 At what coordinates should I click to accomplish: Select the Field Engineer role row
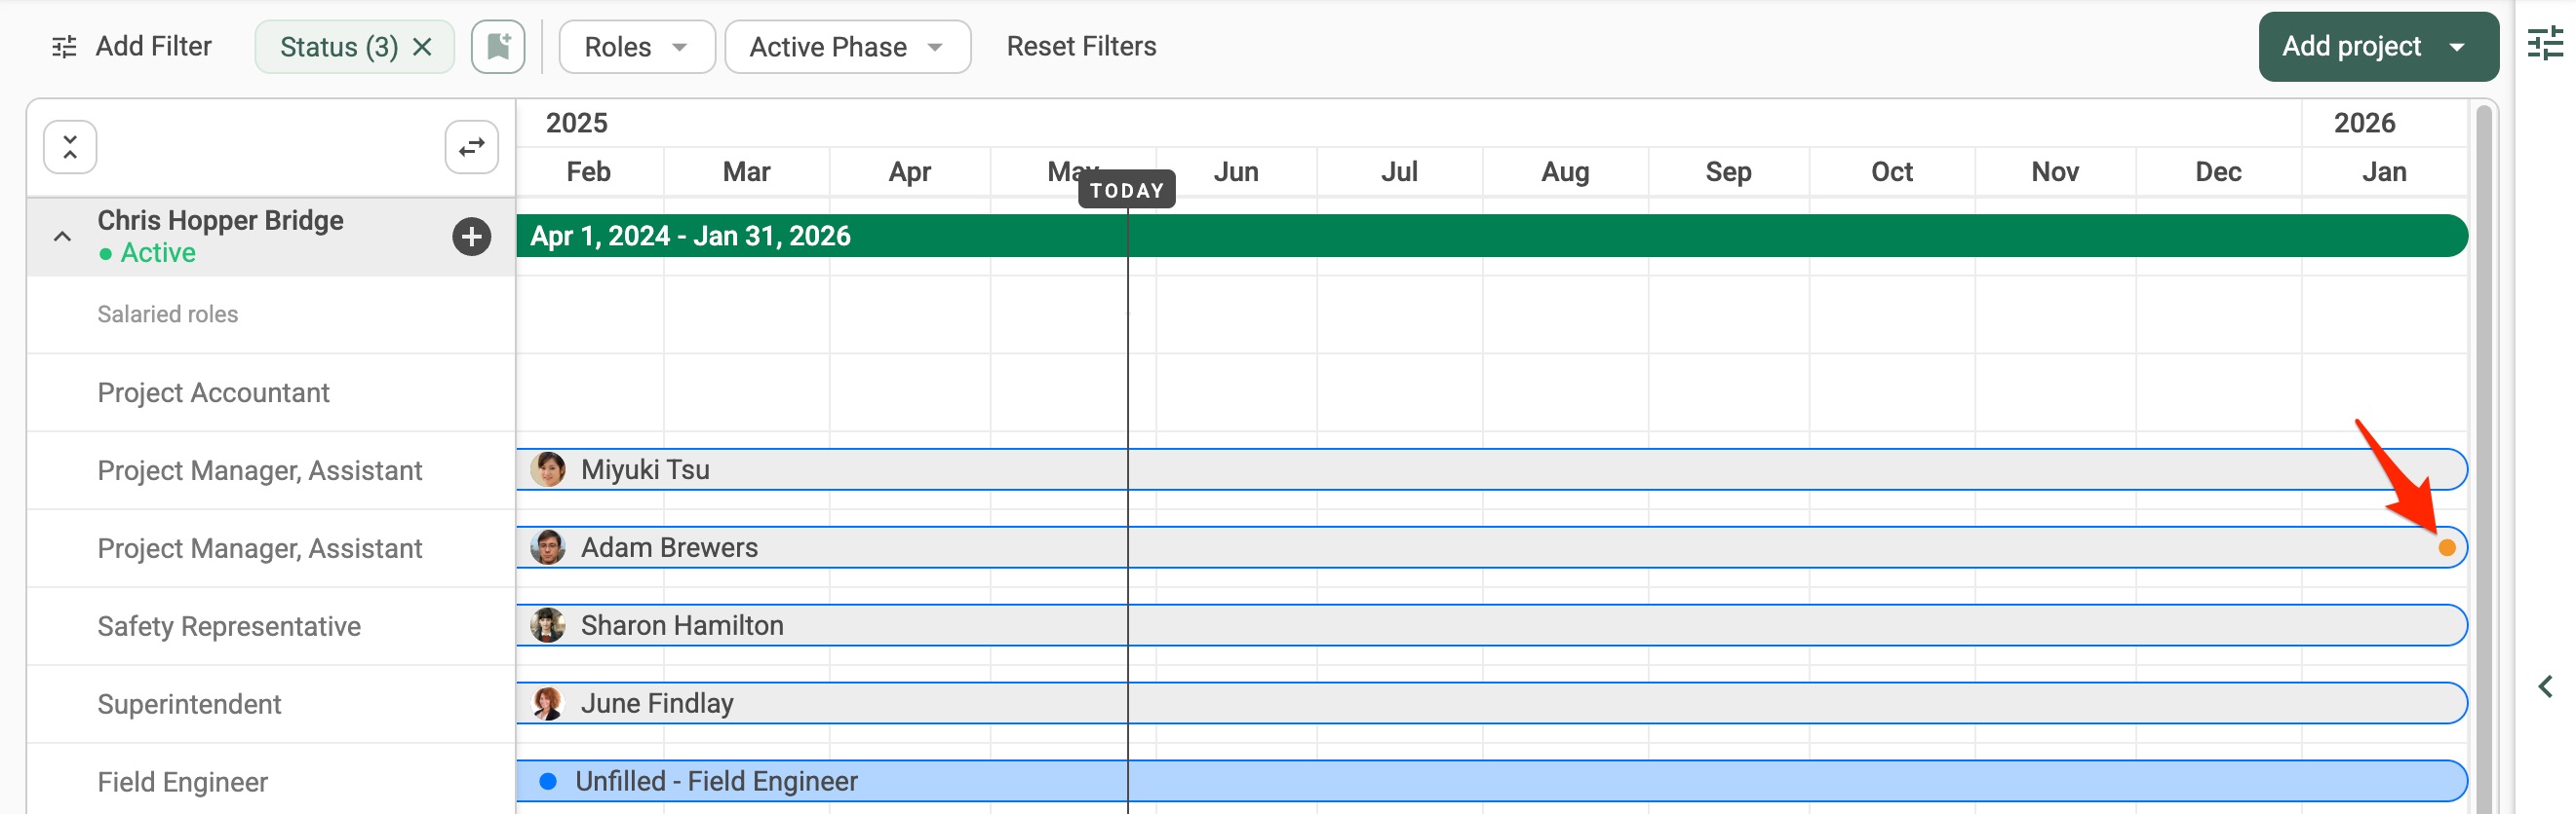click(271, 781)
